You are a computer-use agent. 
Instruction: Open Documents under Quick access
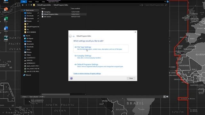point(30,19)
